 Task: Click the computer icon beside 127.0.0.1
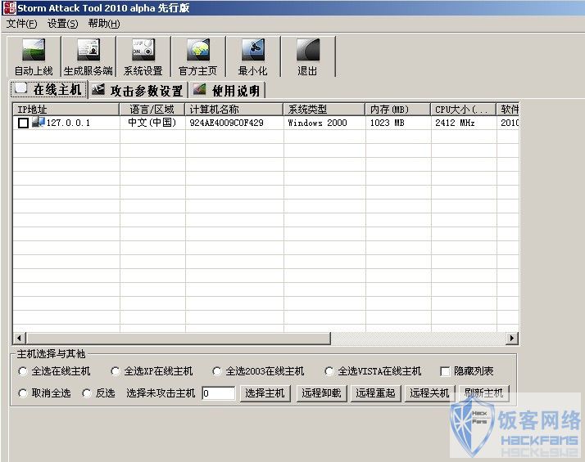38,123
